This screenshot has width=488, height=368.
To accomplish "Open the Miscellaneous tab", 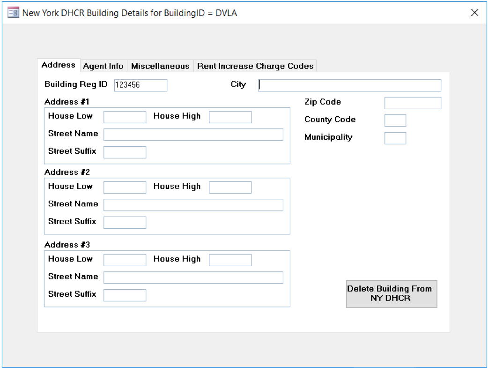I will coord(160,66).
